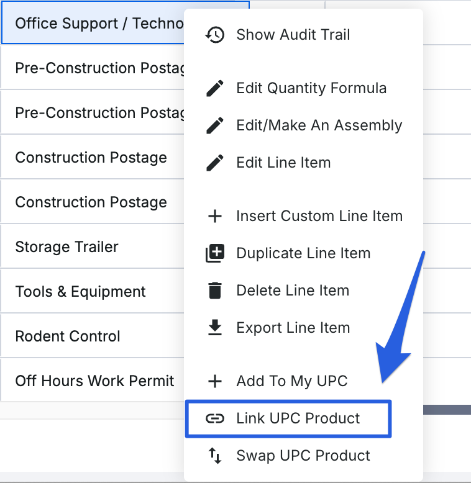Click the plus icon for Insert Custom Line Item
Viewport: 471px width, 483px height.
(x=214, y=216)
